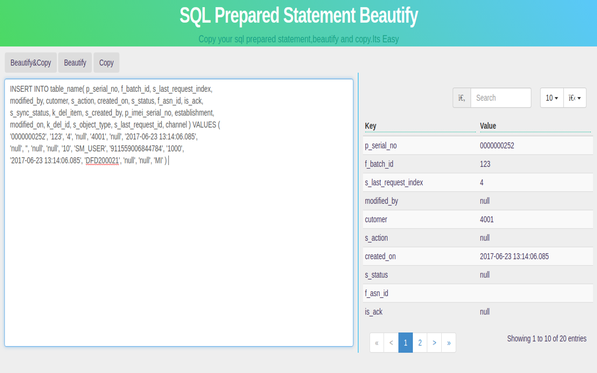Click the first-page « pagination icon
This screenshot has height=373, width=597.
point(376,342)
